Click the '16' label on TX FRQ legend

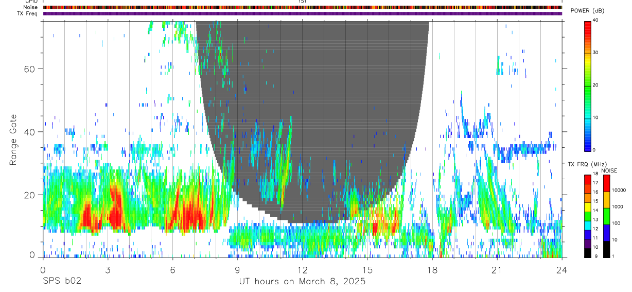coord(594,192)
